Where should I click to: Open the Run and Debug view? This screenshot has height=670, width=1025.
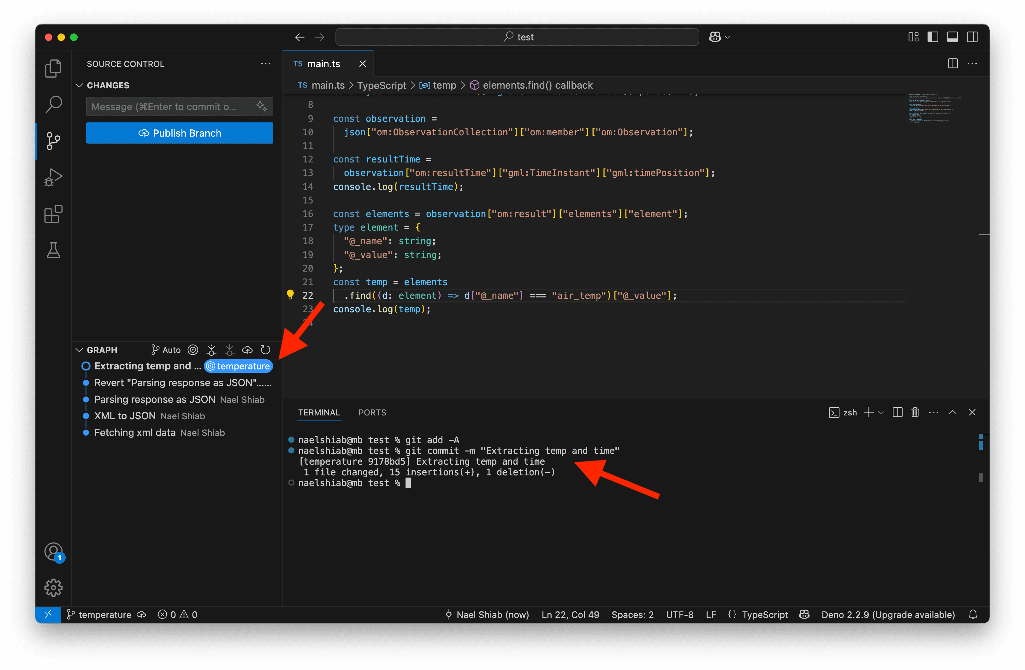[53, 177]
